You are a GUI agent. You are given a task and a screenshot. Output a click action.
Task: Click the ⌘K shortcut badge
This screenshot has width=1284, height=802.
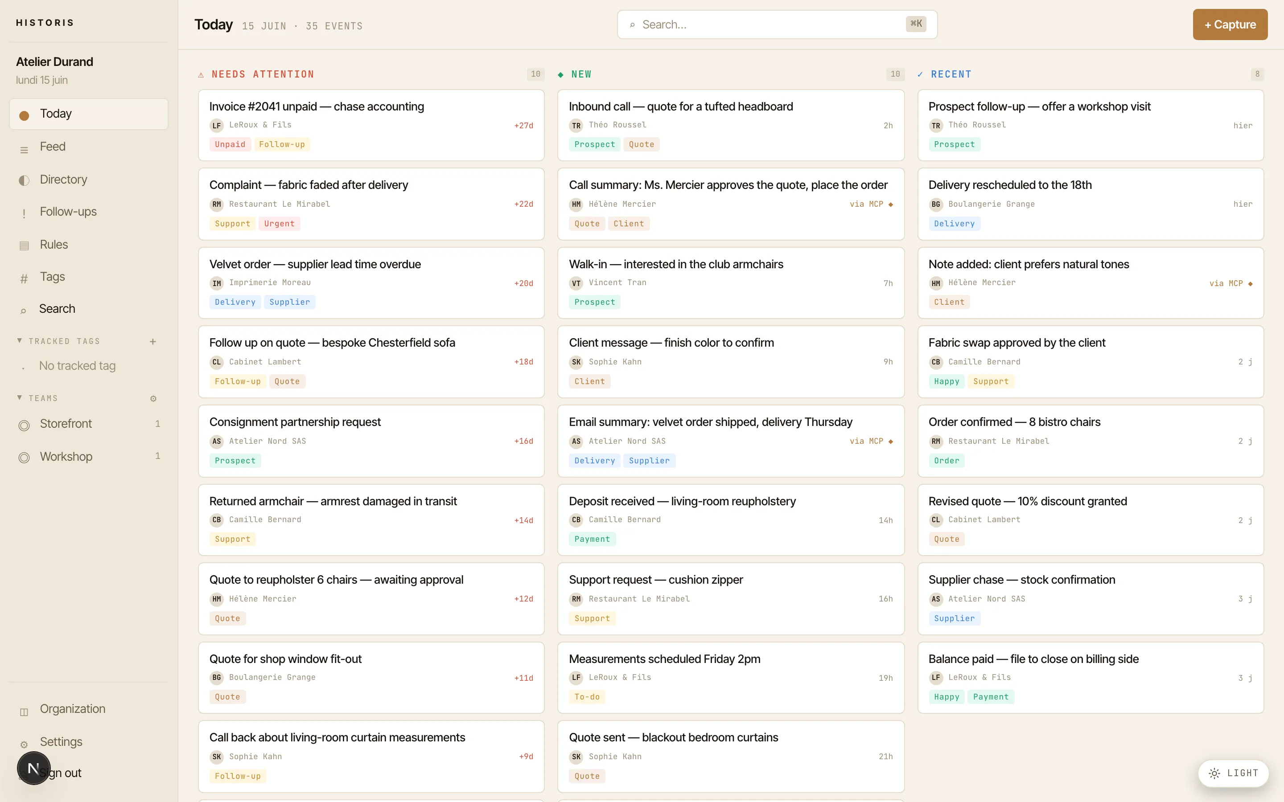[x=916, y=23]
